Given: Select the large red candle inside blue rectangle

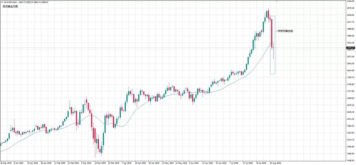Looking at the screenshot, I should click(272, 34).
